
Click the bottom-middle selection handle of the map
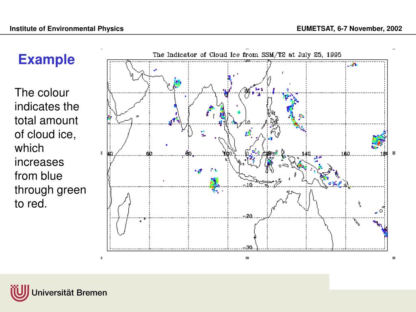pos(247,258)
